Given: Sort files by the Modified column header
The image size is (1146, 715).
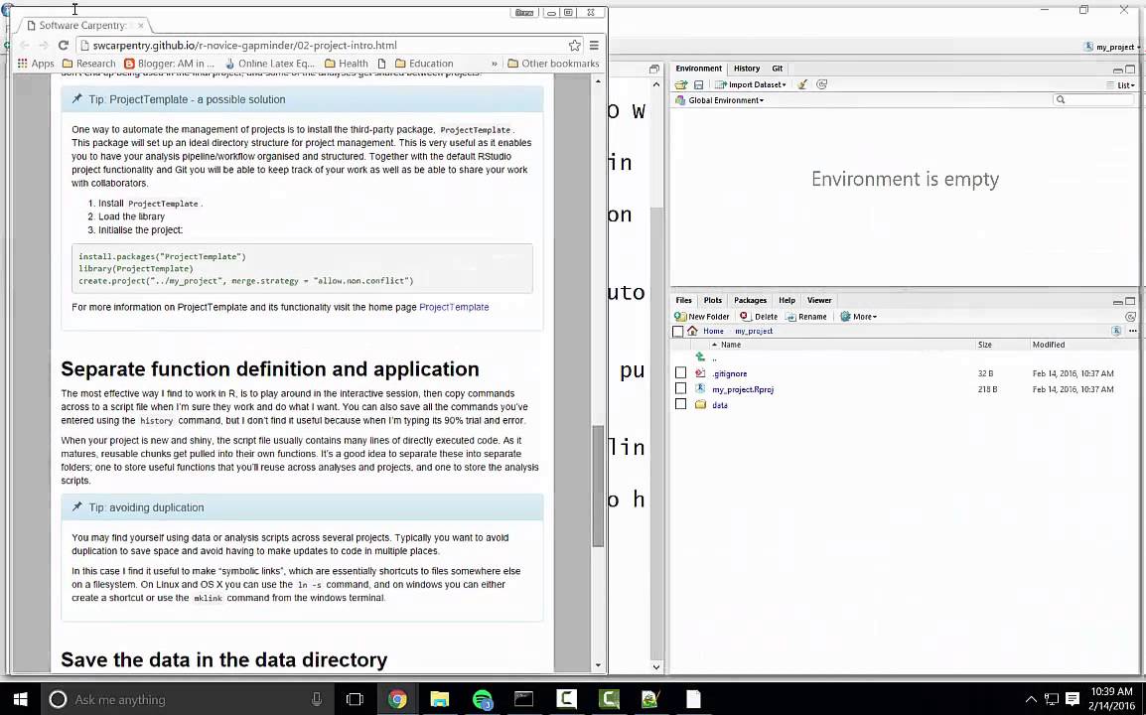Looking at the screenshot, I should (x=1048, y=345).
